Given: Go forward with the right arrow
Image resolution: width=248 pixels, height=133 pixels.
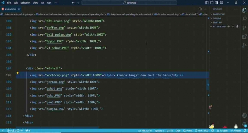Looking at the screenshot, I should [78, 3].
